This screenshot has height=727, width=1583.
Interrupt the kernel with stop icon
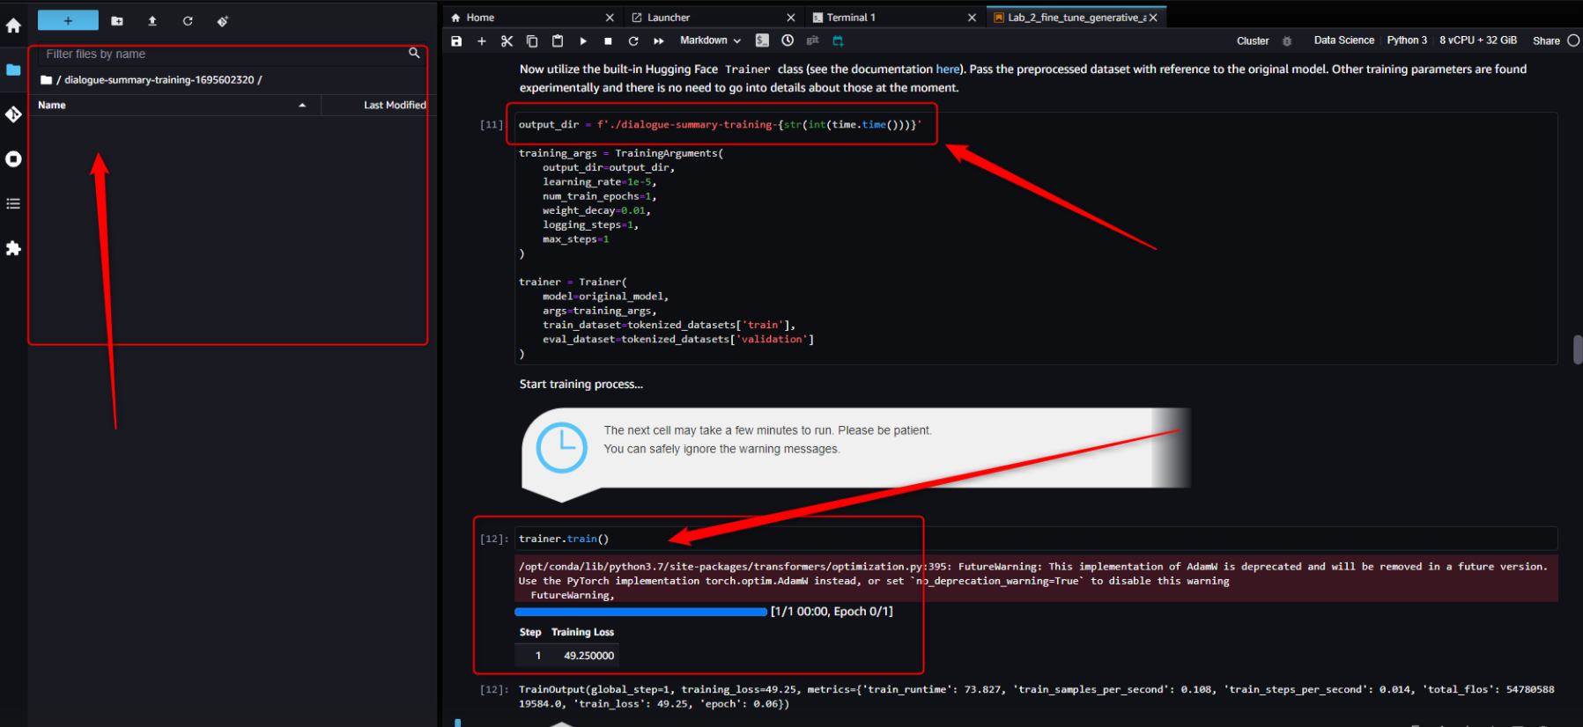click(608, 40)
